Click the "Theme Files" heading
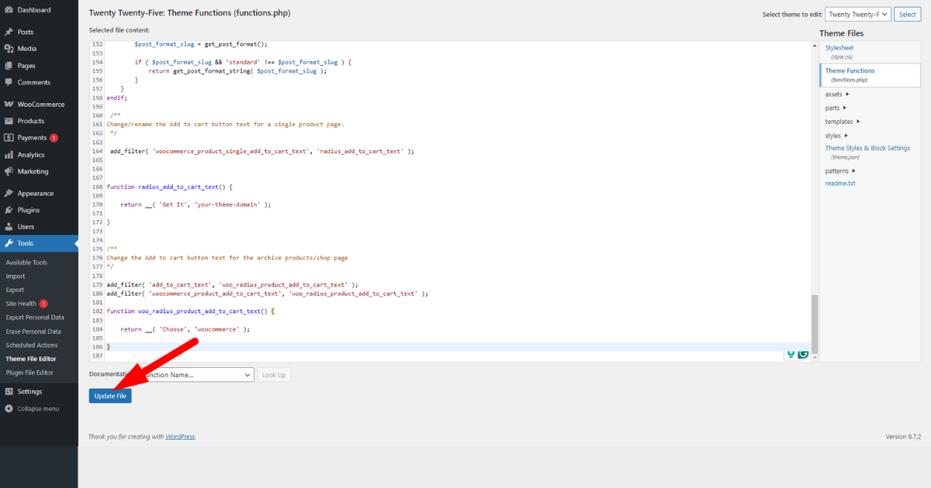This screenshot has height=488, width=931. (842, 33)
